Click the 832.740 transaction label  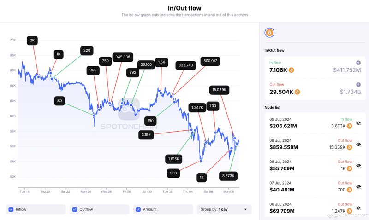tap(185, 65)
